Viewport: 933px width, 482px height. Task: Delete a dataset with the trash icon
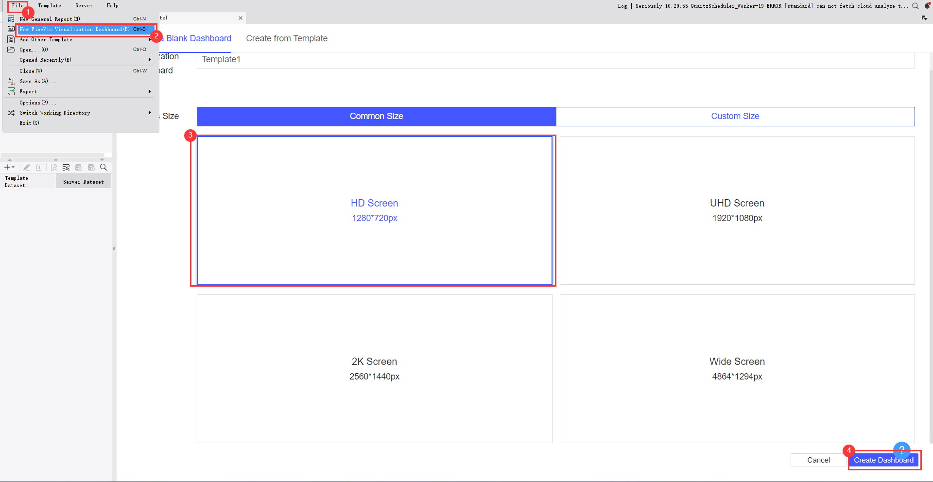(x=39, y=167)
